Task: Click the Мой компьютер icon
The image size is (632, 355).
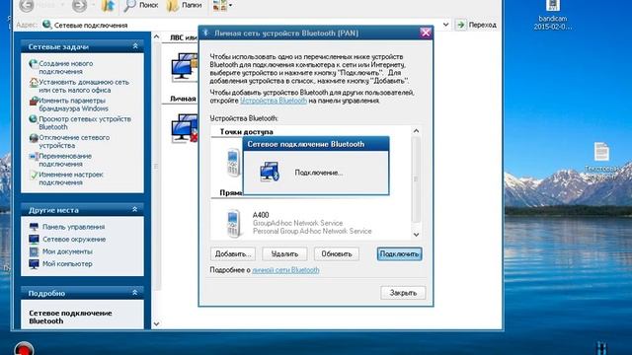Action: tap(34, 264)
